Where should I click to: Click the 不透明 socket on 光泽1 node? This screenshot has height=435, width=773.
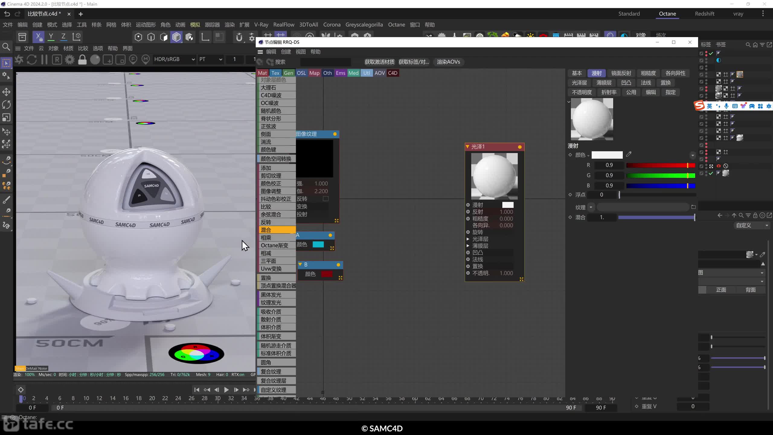(x=468, y=273)
